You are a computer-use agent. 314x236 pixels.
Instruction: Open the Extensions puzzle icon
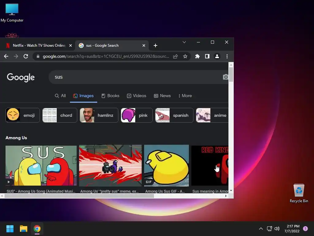197,57
